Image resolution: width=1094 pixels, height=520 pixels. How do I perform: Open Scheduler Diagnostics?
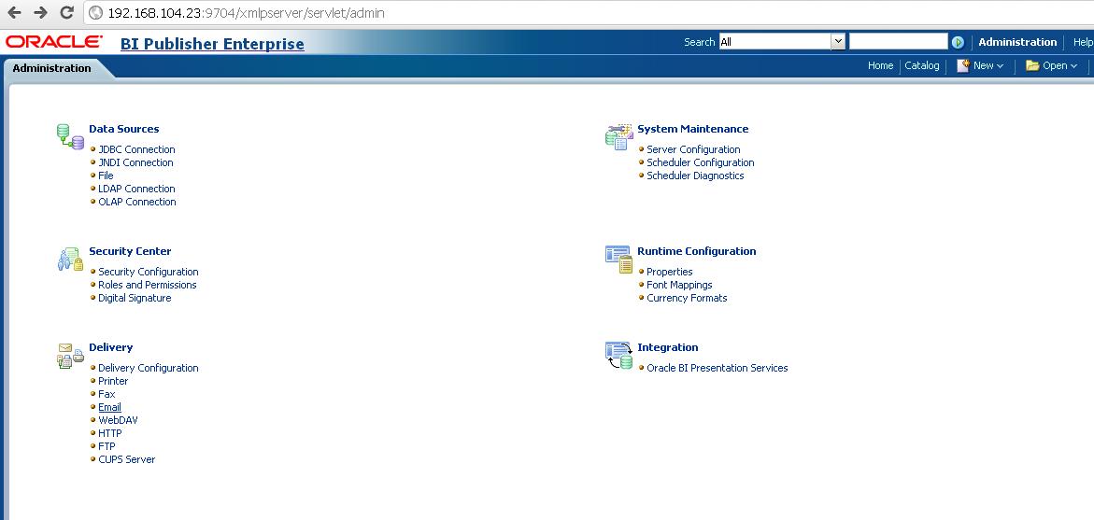tap(696, 176)
